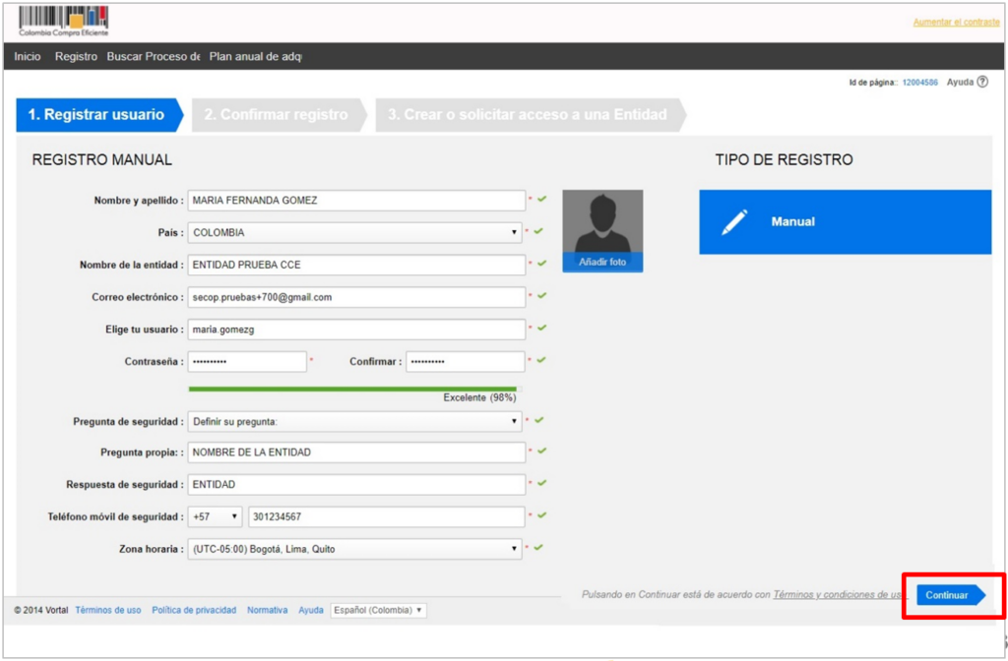1008x661 pixels.
Task: Click the Ayuda question mark icon
Action: click(981, 83)
